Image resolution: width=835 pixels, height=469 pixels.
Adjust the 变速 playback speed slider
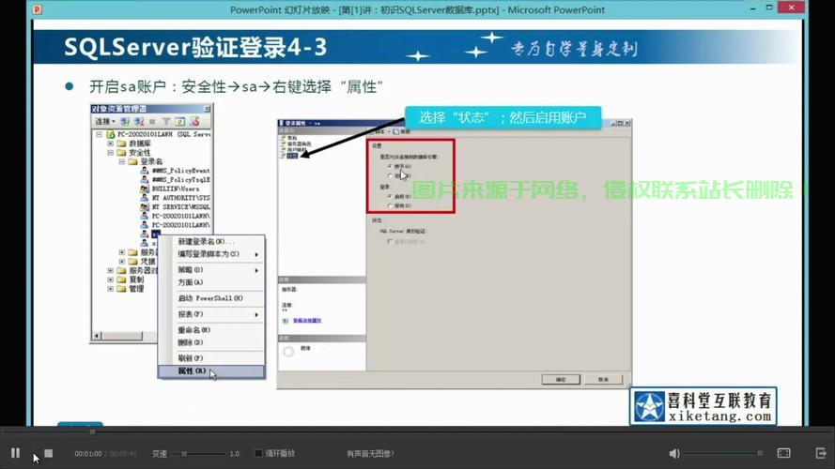[x=198, y=454]
